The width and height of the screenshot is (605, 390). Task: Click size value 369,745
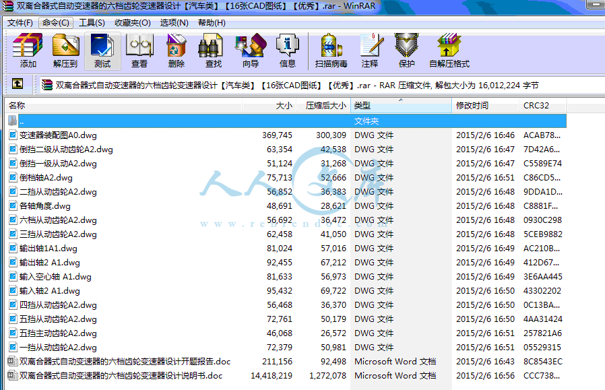click(277, 135)
